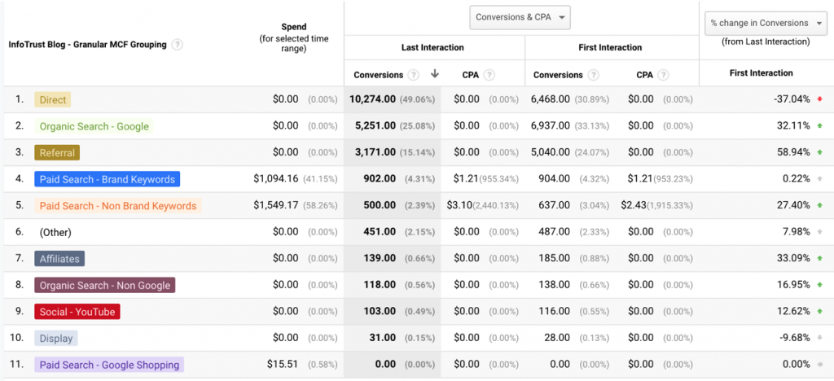Select the Social - YouTube channel tag
This screenshot has width=834, height=381.
77,312
